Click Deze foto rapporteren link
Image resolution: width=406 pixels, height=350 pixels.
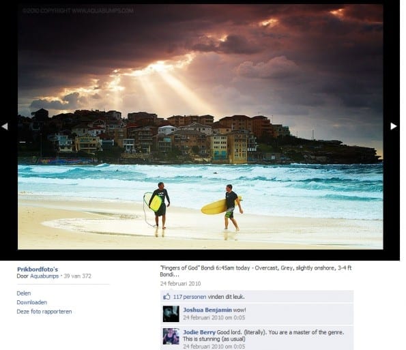coord(44,311)
